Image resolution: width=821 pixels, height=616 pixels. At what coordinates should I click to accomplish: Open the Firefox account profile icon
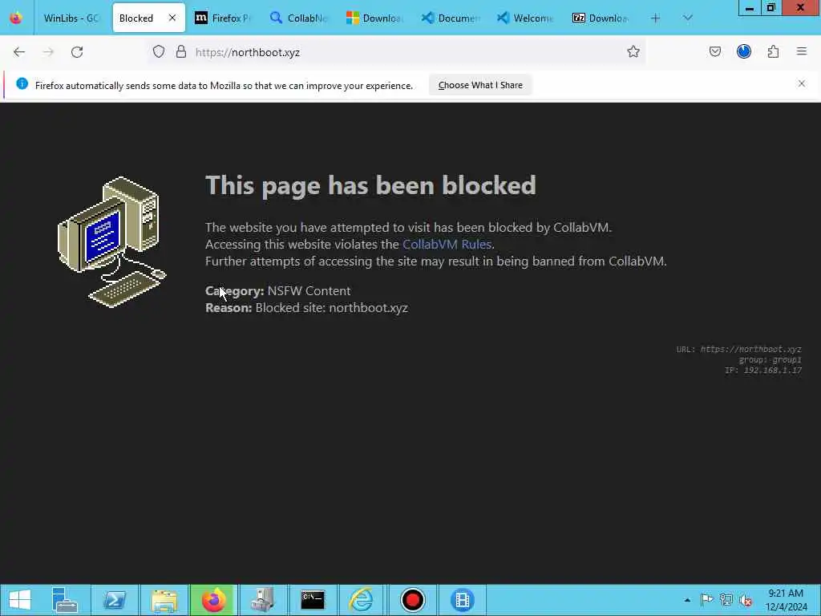coord(743,51)
